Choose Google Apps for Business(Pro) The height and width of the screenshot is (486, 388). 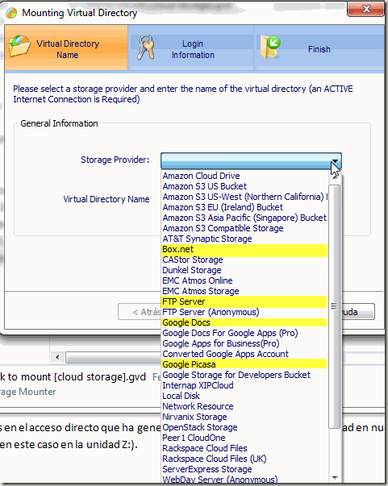(x=244, y=343)
